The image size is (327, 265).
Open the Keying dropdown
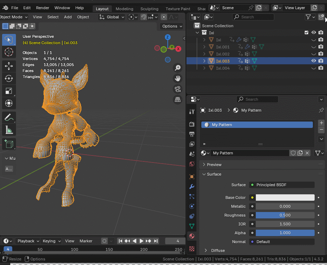[51, 241]
